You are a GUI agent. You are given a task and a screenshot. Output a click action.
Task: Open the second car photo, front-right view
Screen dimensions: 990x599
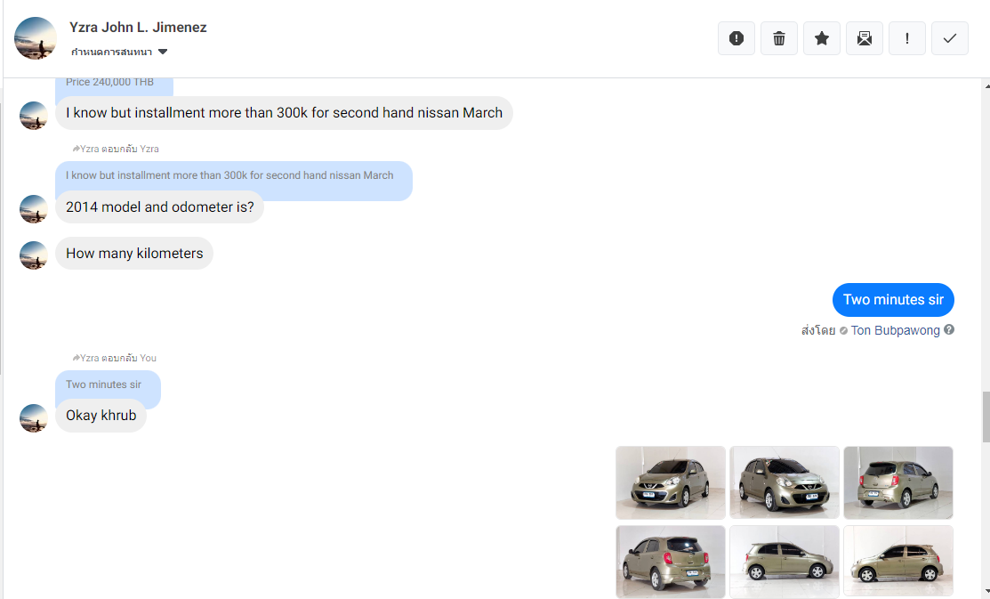click(785, 482)
